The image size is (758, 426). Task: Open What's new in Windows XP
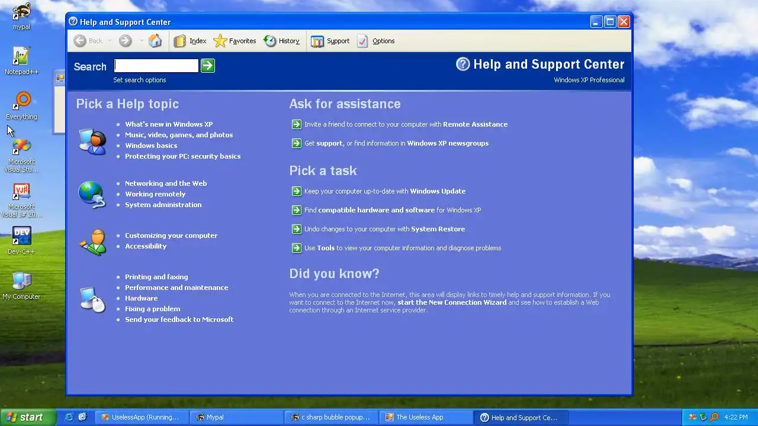169,124
